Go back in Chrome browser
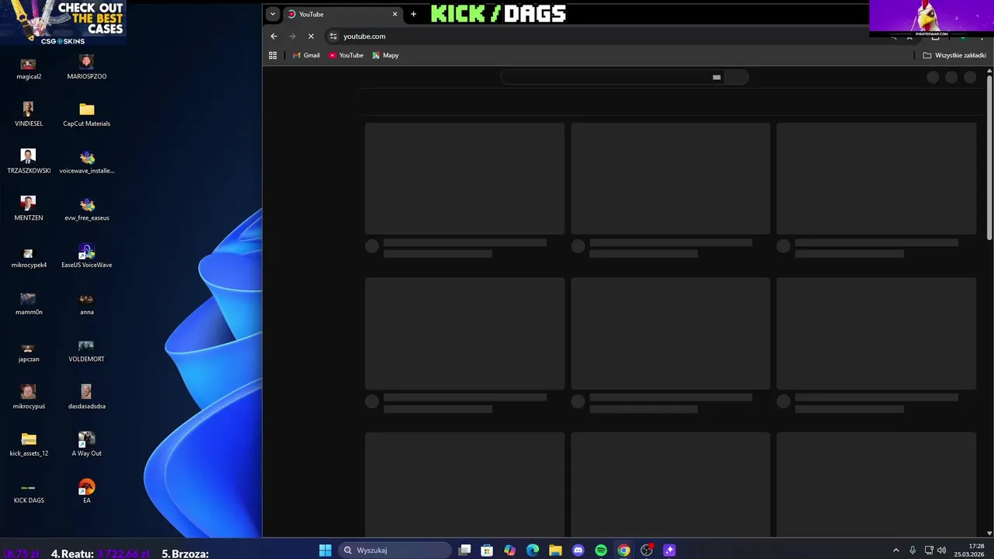The image size is (994, 559). pyautogui.click(x=273, y=36)
